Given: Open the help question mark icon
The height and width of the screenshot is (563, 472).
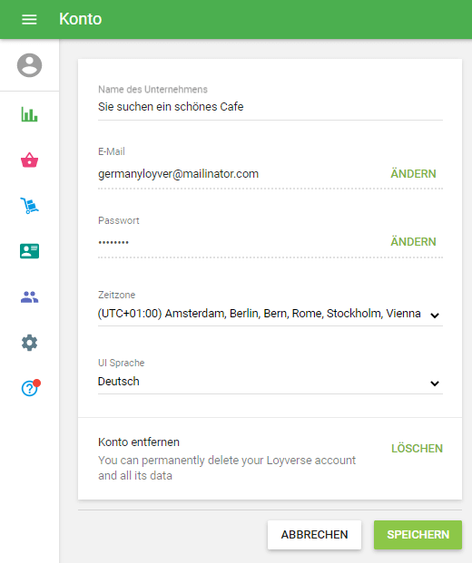Looking at the screenshot, I should [x=30, y=388].
